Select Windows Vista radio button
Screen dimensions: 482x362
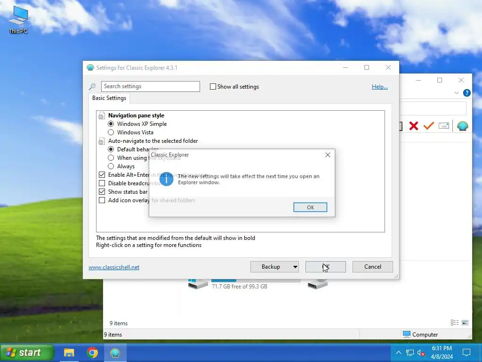tap(111, 132)
